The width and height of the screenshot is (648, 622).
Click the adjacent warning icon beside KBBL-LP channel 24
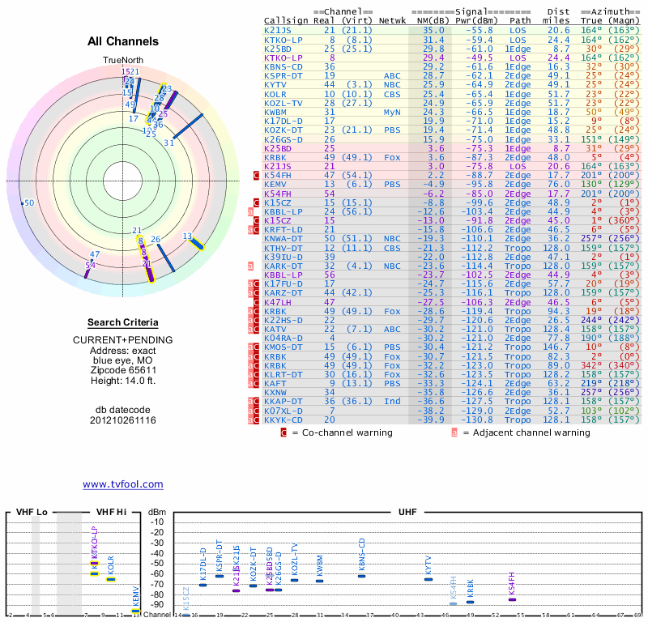click(x=251, y=211)
